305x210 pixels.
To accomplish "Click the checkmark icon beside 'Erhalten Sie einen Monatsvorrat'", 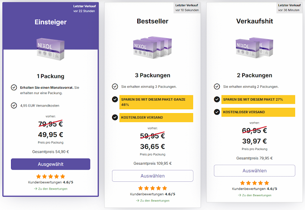I will point(14,87).
